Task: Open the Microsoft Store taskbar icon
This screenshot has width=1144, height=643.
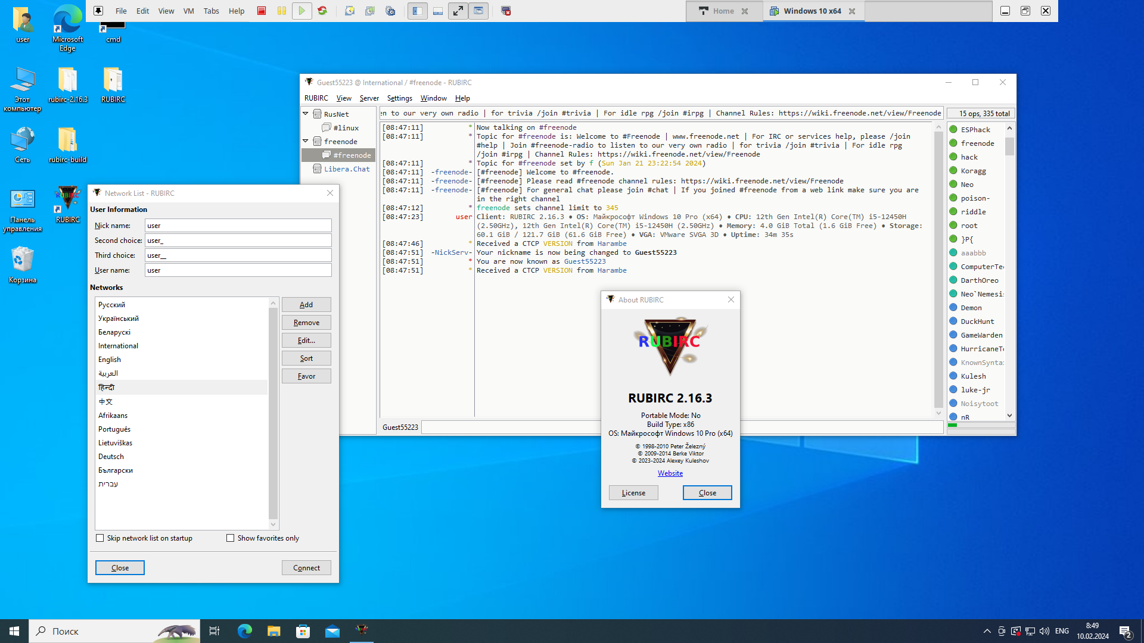Action: pyautogui.click(x=303, y=630)
